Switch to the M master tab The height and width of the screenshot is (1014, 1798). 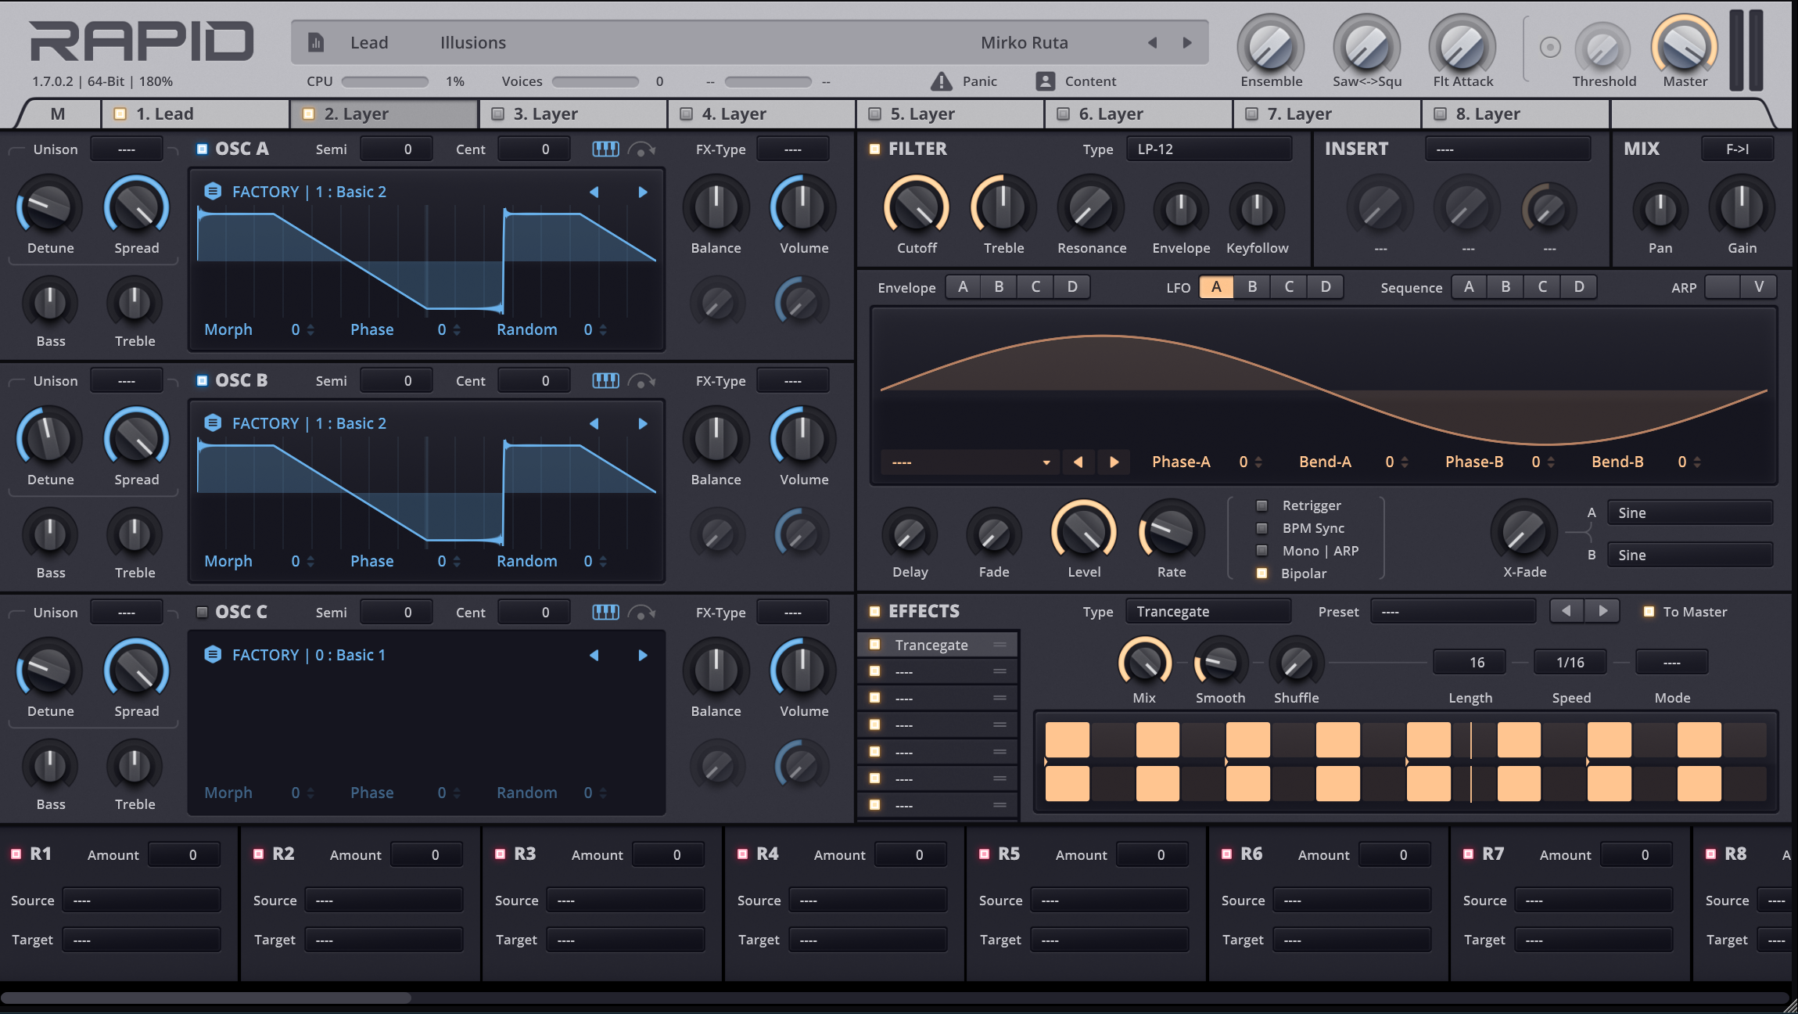58,113
